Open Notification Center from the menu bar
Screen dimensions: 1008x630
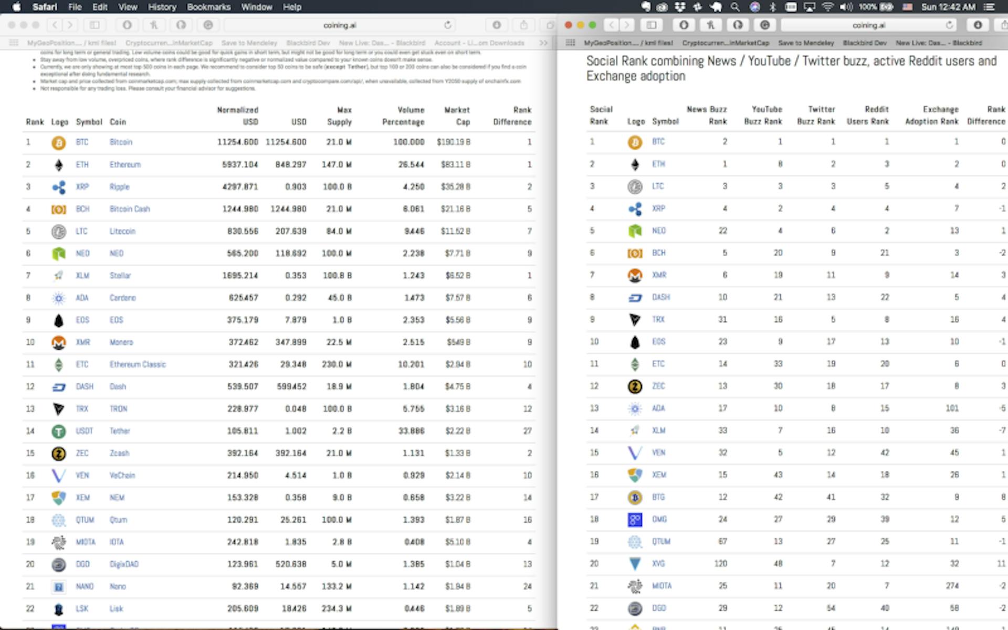989,7
